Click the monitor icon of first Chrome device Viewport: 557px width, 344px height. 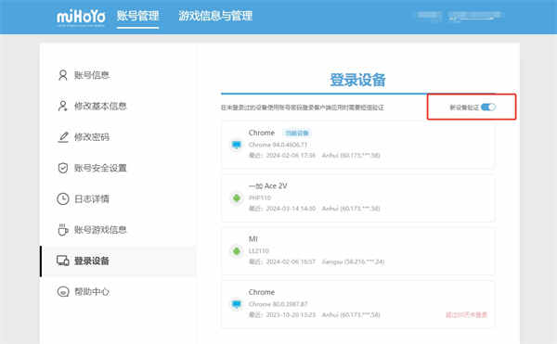click(x=236, y=145)
